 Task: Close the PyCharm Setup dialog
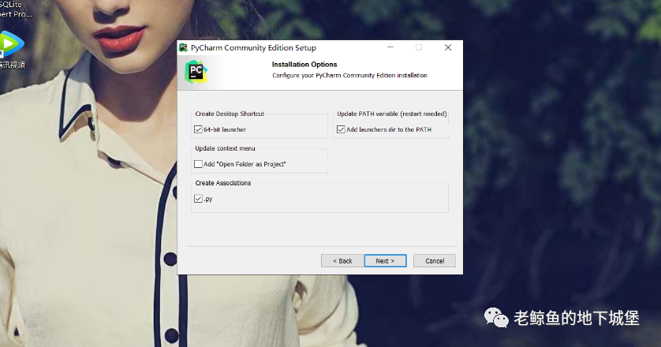point(448,48)
